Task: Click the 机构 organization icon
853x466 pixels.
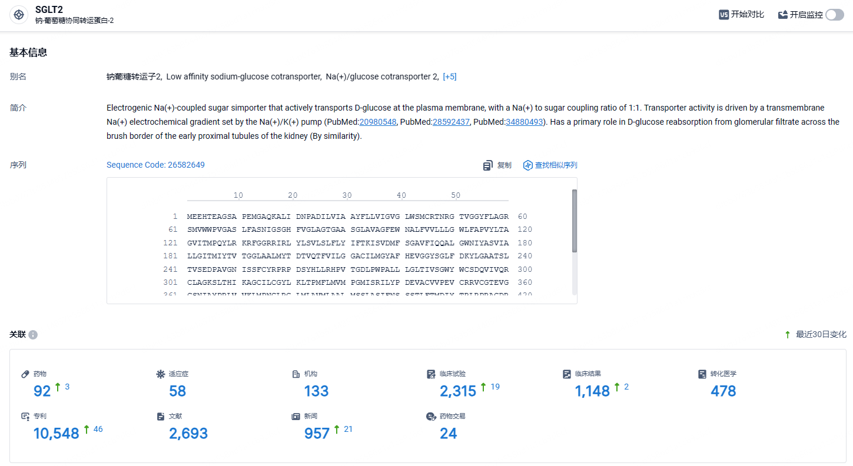Action: (296, 374)
